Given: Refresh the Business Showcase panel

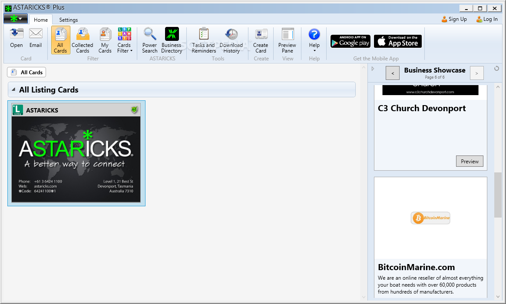Looking at the screenshot, I should click(x=496, y=69).
